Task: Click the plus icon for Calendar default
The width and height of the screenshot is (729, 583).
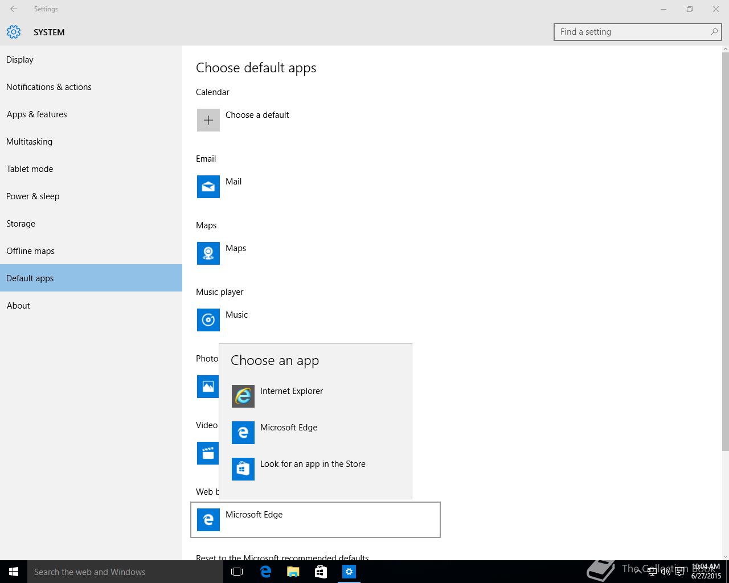Action: coord(208,120)
